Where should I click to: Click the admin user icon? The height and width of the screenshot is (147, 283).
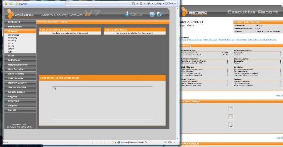point(128,14)
